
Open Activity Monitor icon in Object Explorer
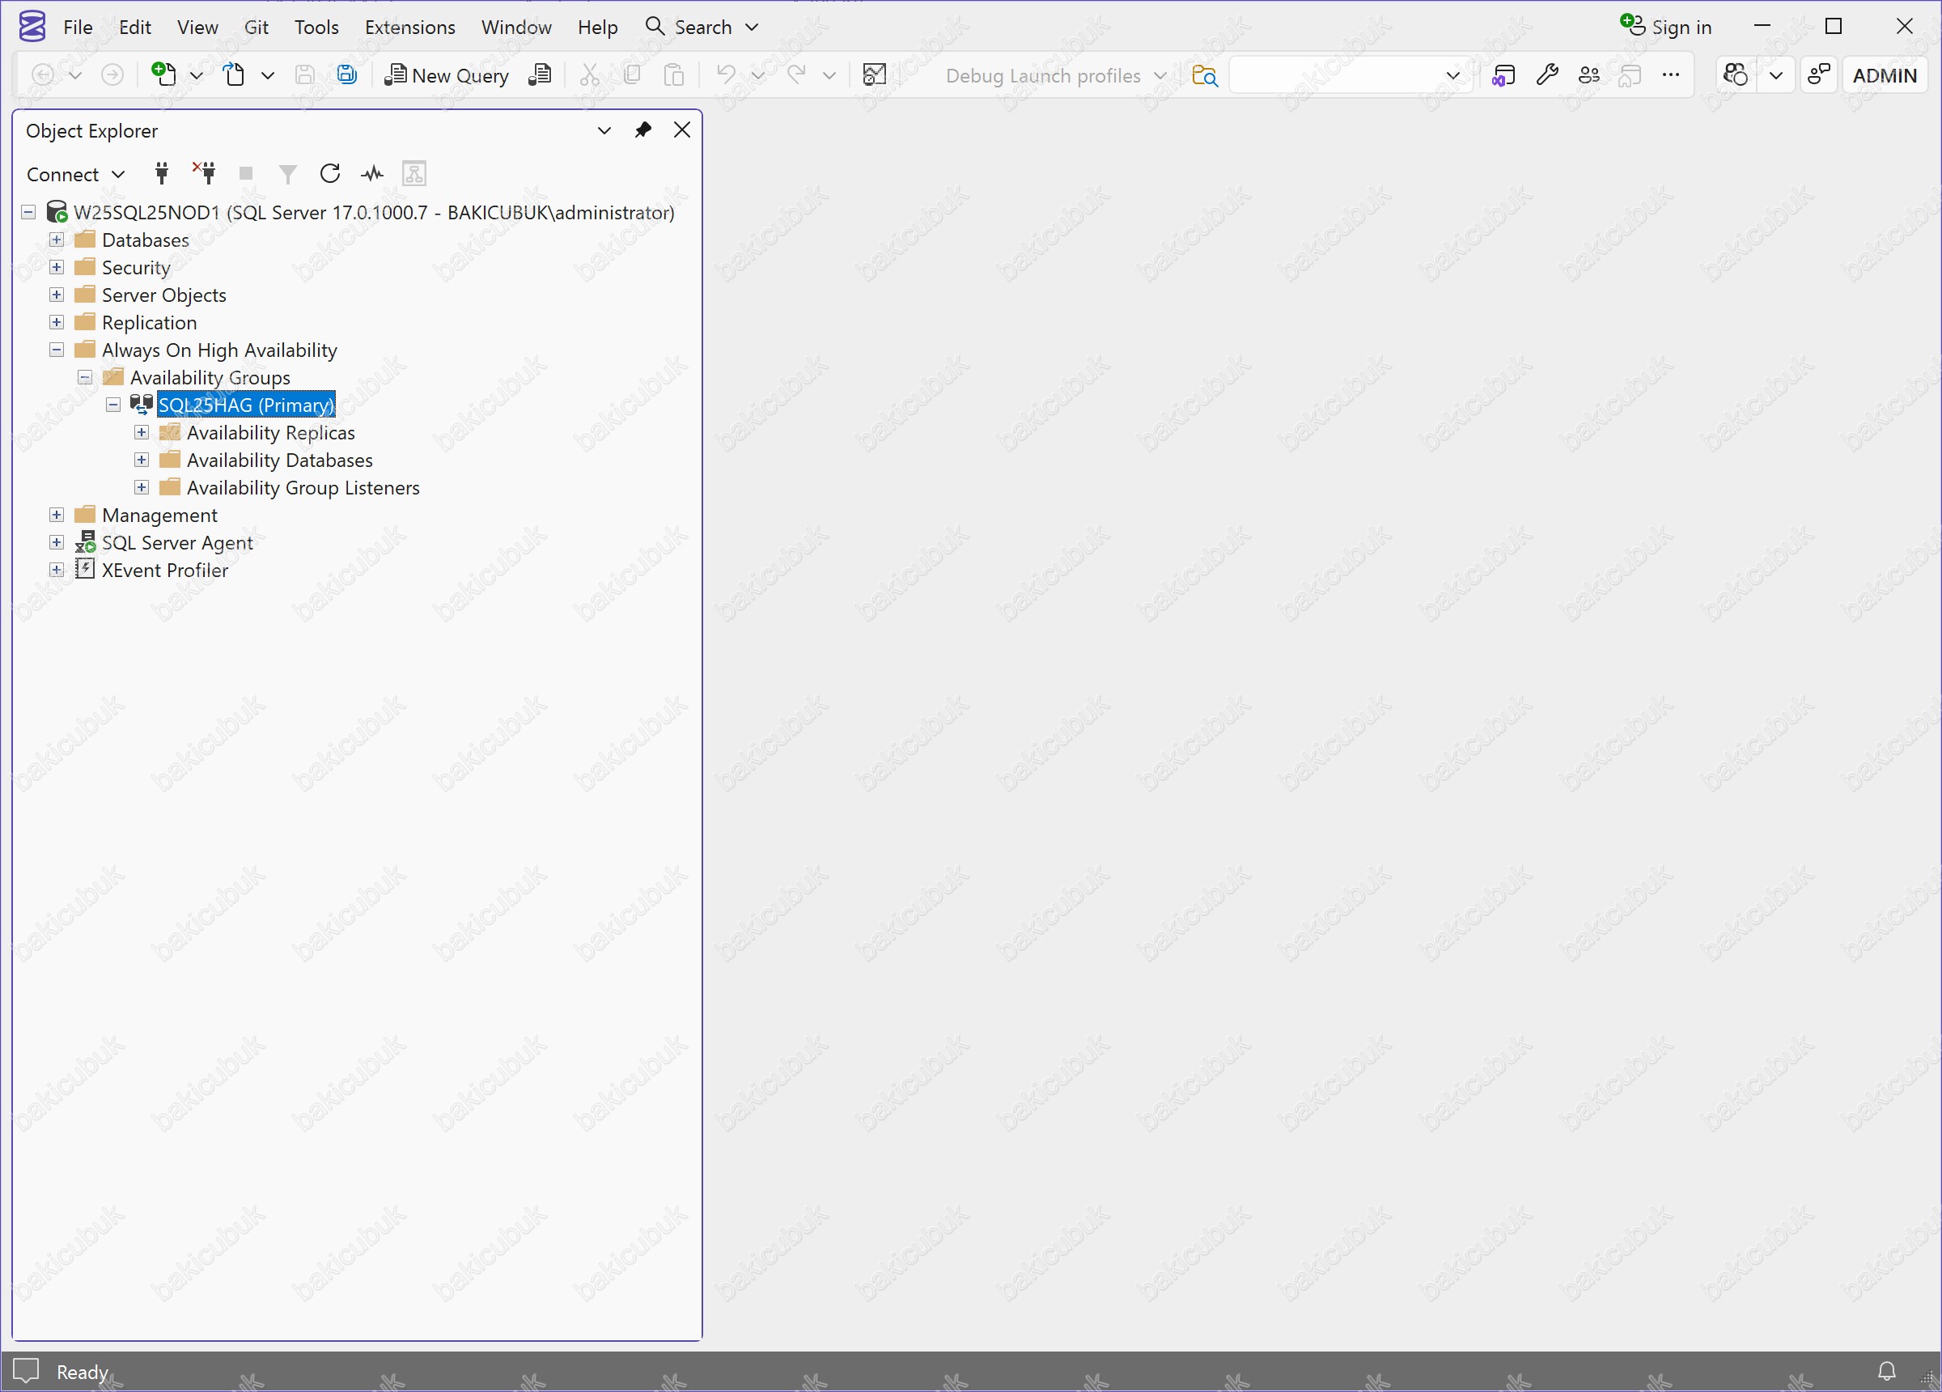point(371,174)
